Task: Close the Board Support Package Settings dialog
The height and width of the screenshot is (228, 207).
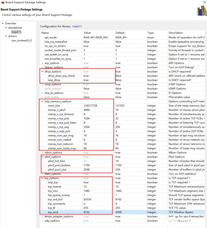Action: tap(204, 2)
